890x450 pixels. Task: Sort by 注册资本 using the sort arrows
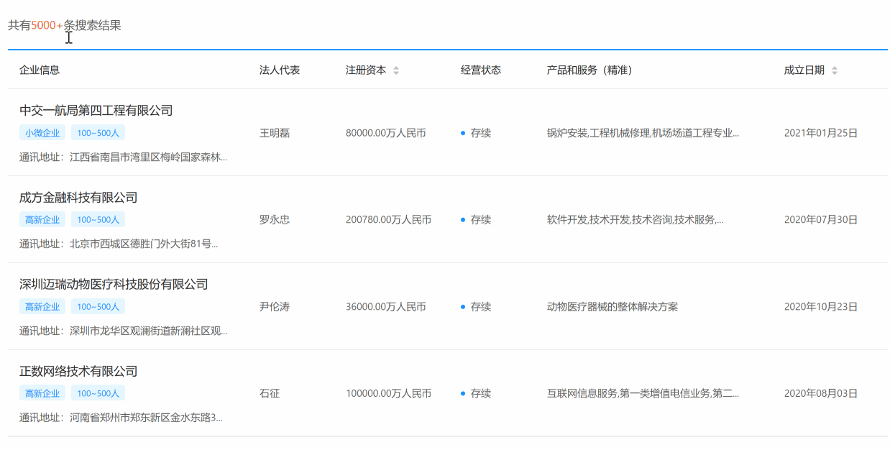click(x=395, y=70)
